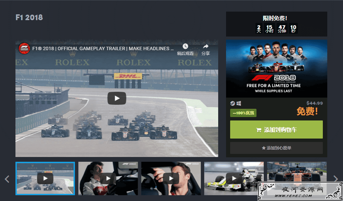This screenshot has height=201, width=343.
Task: Click the Steam platform icon
Action: point(233,103)
